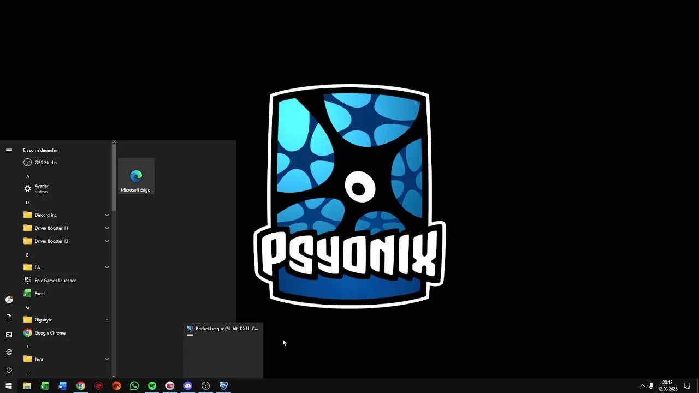
Task: Launch Epic Games Launcher from the app list
Action: pos(66,281)
